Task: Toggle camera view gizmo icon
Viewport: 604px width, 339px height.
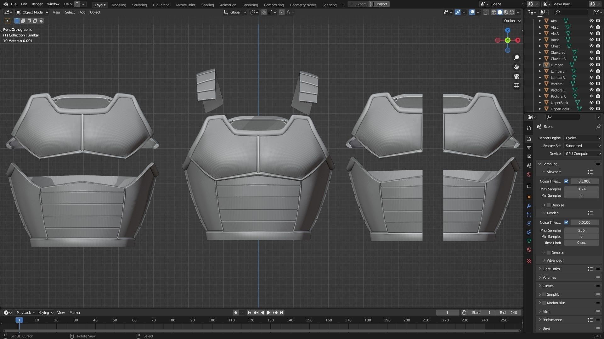Action: pyautogui.click(x=517, y=76)
